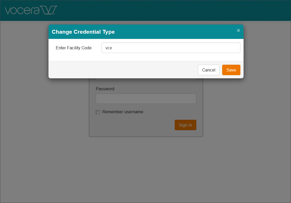
Task: Click the Change Credential Type title bar
Action: tap(83, 32)
